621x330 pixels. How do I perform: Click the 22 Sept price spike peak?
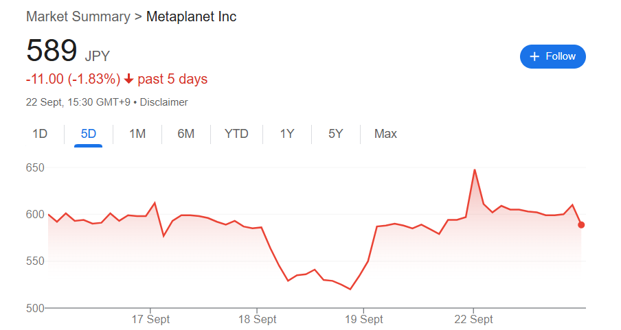click(x=475, y=170)
